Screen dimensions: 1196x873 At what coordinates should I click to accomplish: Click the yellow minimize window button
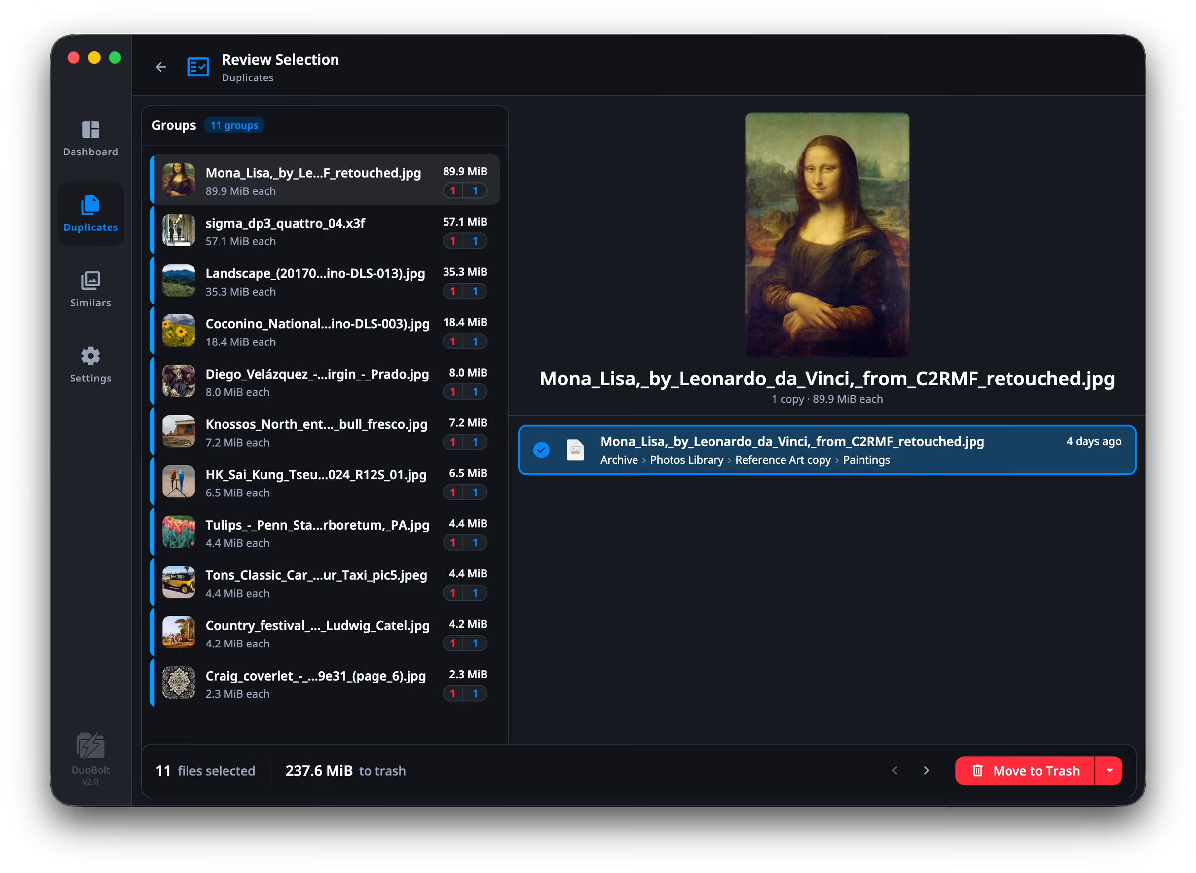click(x=95, y=58)
